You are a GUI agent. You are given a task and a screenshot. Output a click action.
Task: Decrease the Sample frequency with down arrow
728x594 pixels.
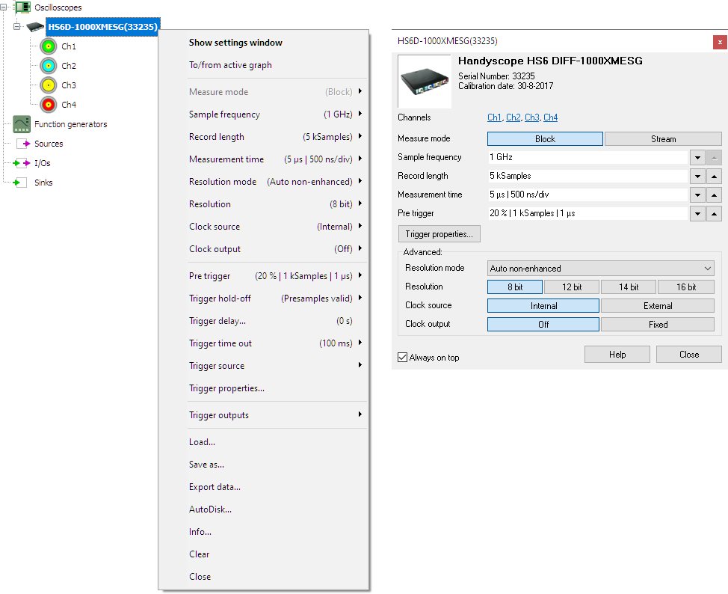pyautogui.click(x=697, y=158)
